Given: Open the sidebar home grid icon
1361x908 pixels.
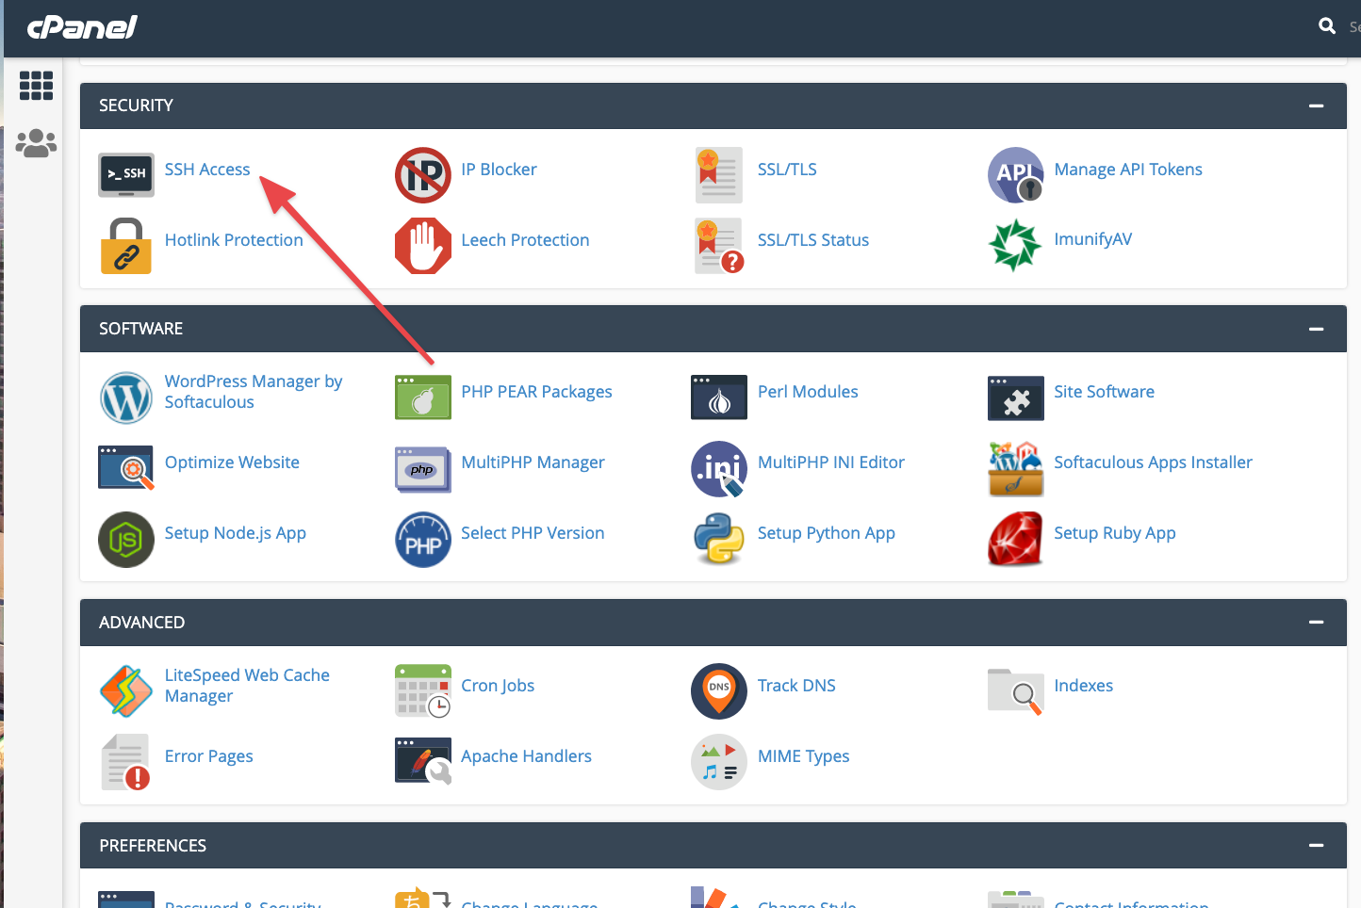Looking at the screenshot, I should tap(36, 85).
